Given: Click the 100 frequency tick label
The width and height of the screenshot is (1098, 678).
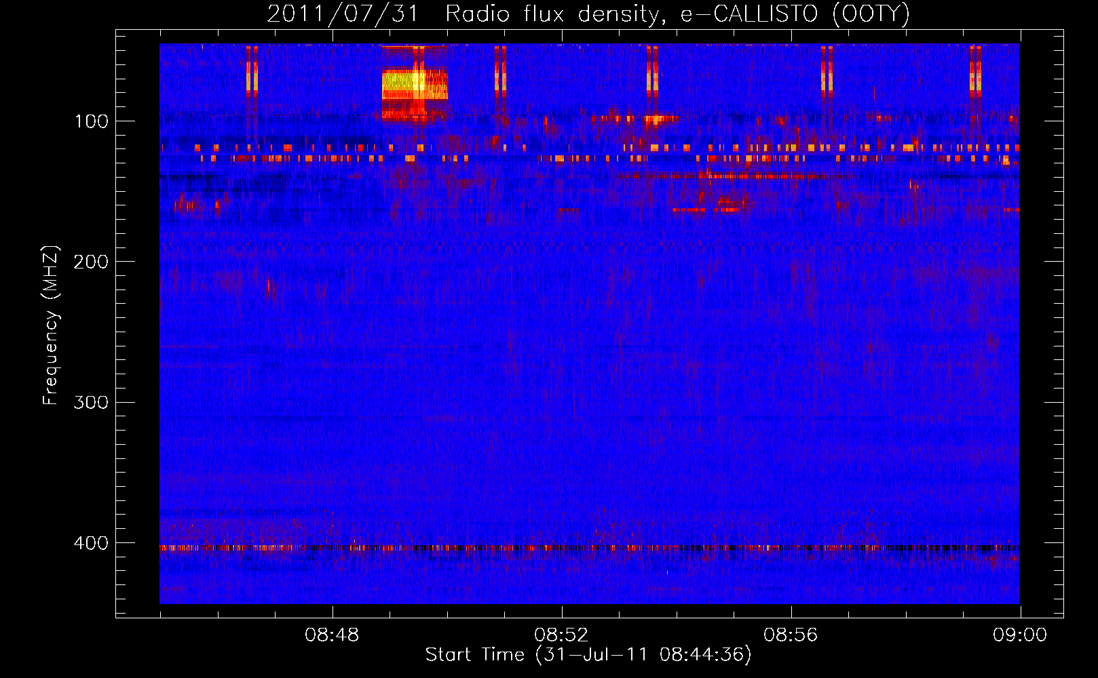Looking at the screenshot, I should [x=91, y=121].
